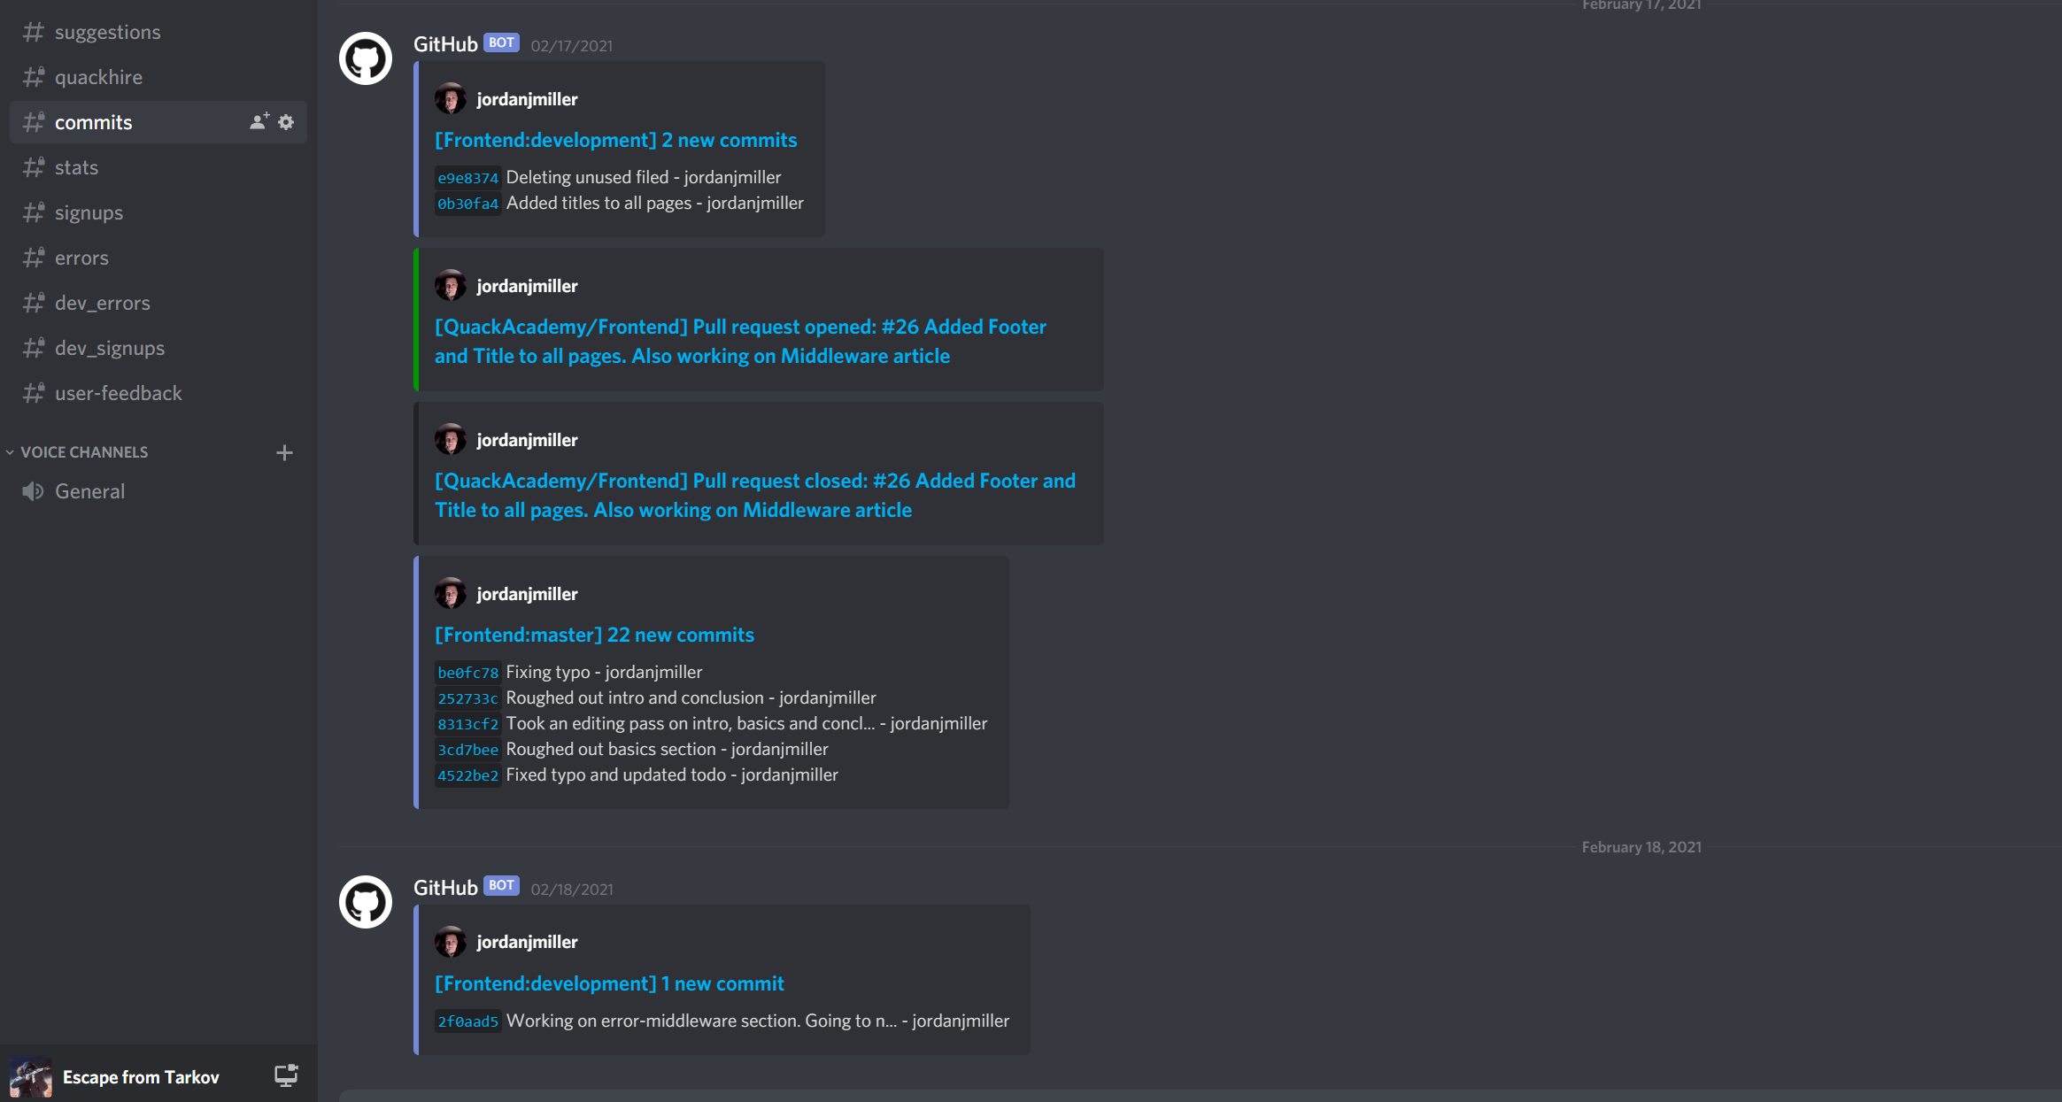Screen dimensions: 2062x1102
Task: Click the Escape from Tarkov game thumbnail
Action: (x=31, y=1076)
